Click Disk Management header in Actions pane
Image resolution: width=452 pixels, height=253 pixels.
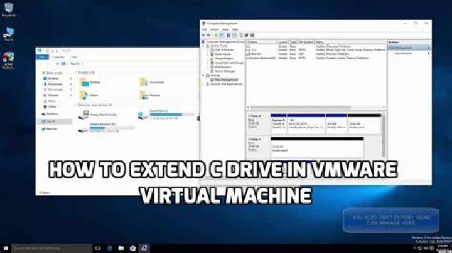[409, 48]
